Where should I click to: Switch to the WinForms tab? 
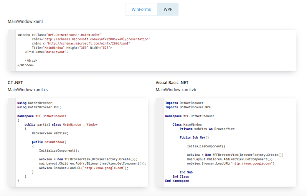[141, 9]
